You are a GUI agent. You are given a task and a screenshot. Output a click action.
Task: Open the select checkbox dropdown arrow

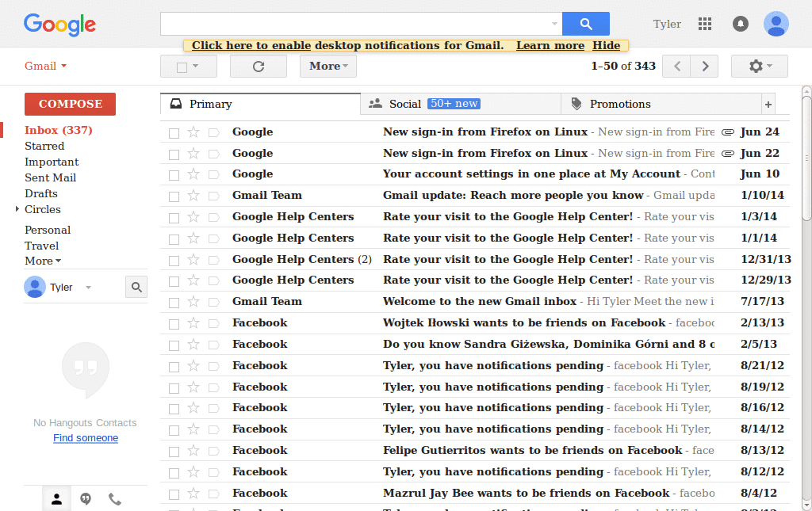pyautogui.click(x=195, y=66)
